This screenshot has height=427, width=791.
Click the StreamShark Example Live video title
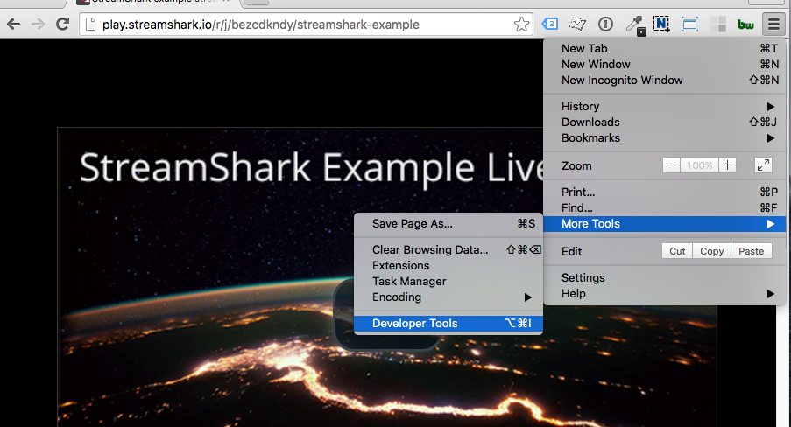click(311, 168)
